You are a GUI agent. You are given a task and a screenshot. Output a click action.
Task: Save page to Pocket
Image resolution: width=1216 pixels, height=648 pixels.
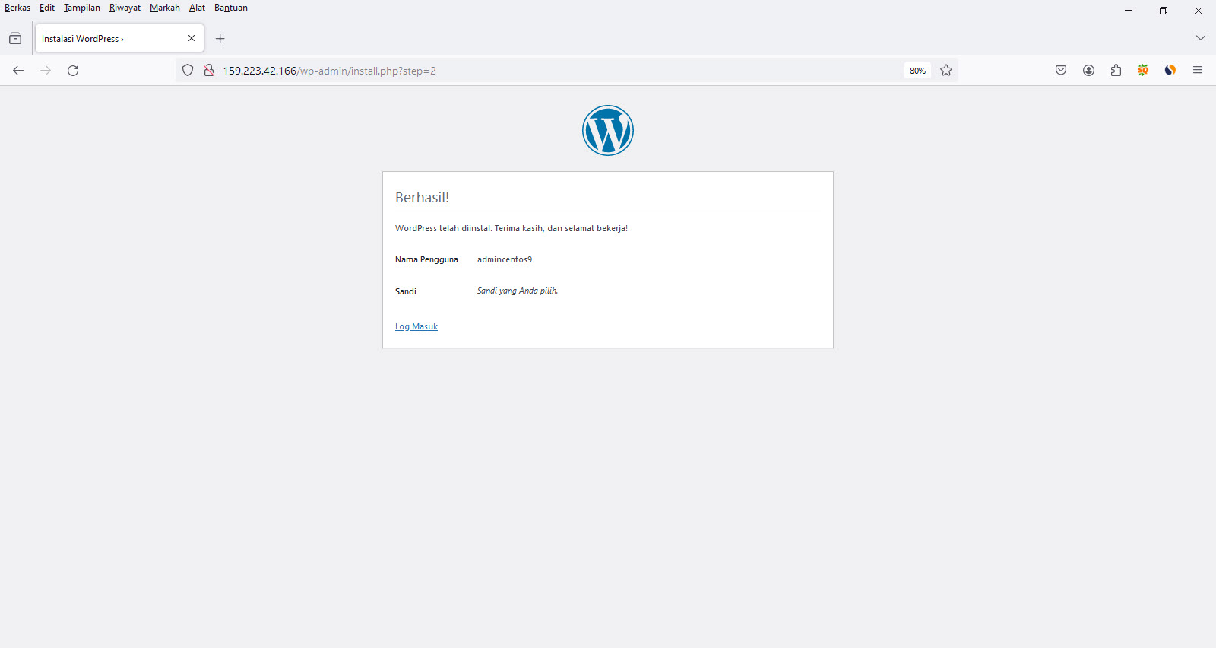pyautogui.click(x=1061, y=71)
